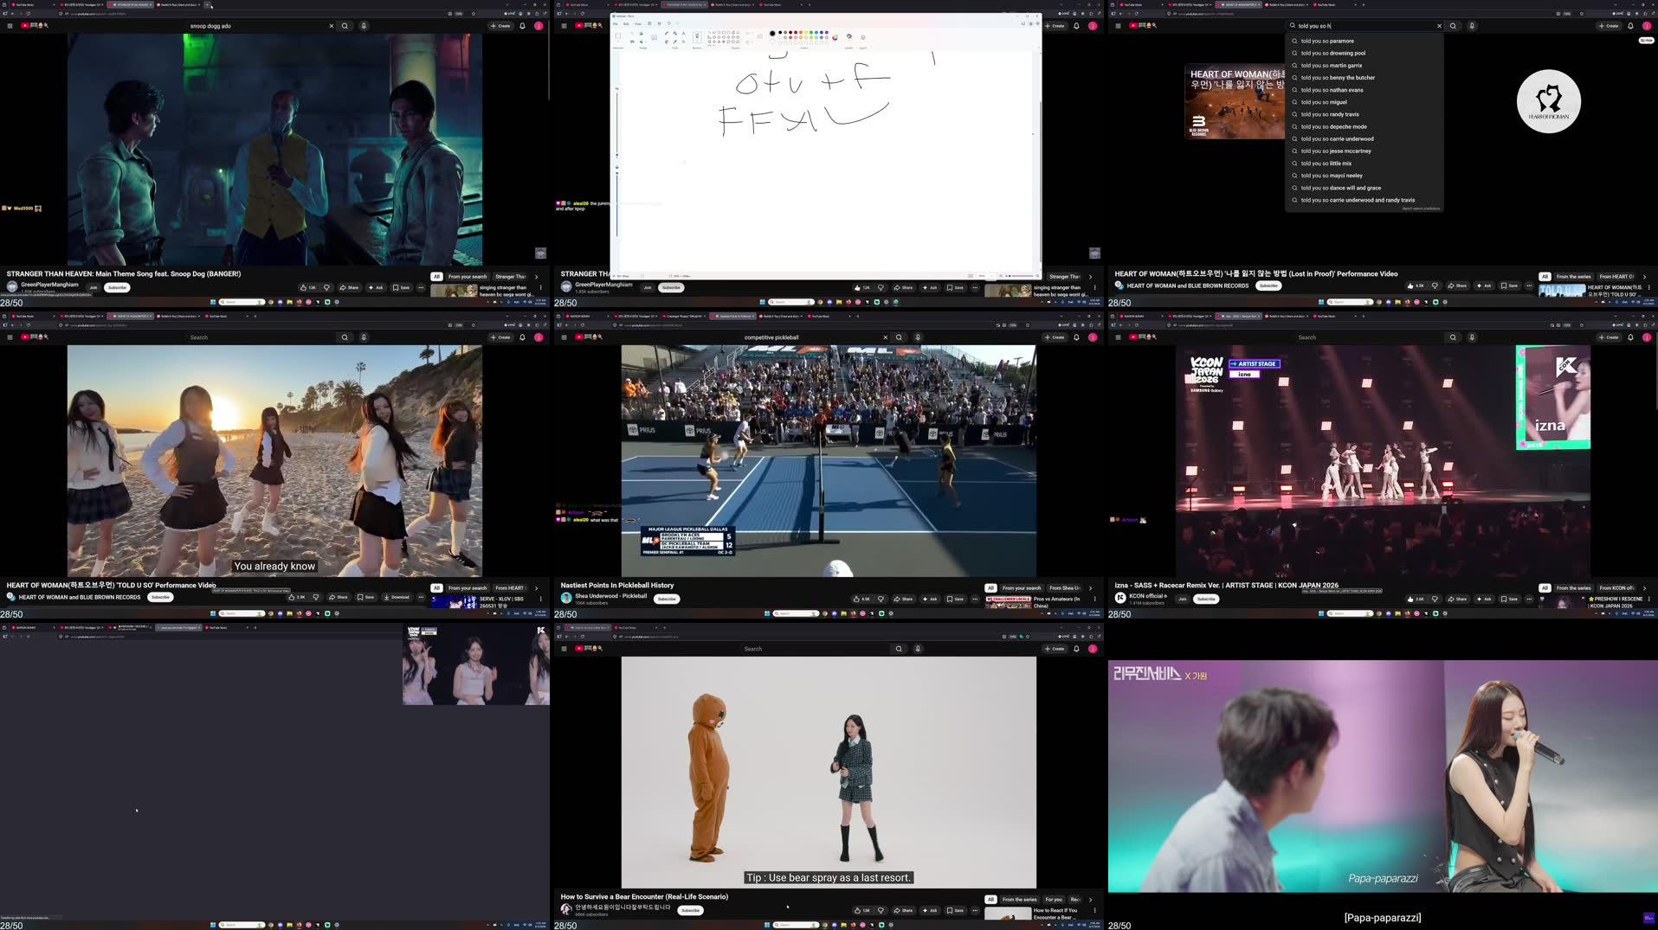Download the TOLD U SO Performance Video
Image resolution: width=1658 pixels, height=930 pixels.
[x=397, y=597]
